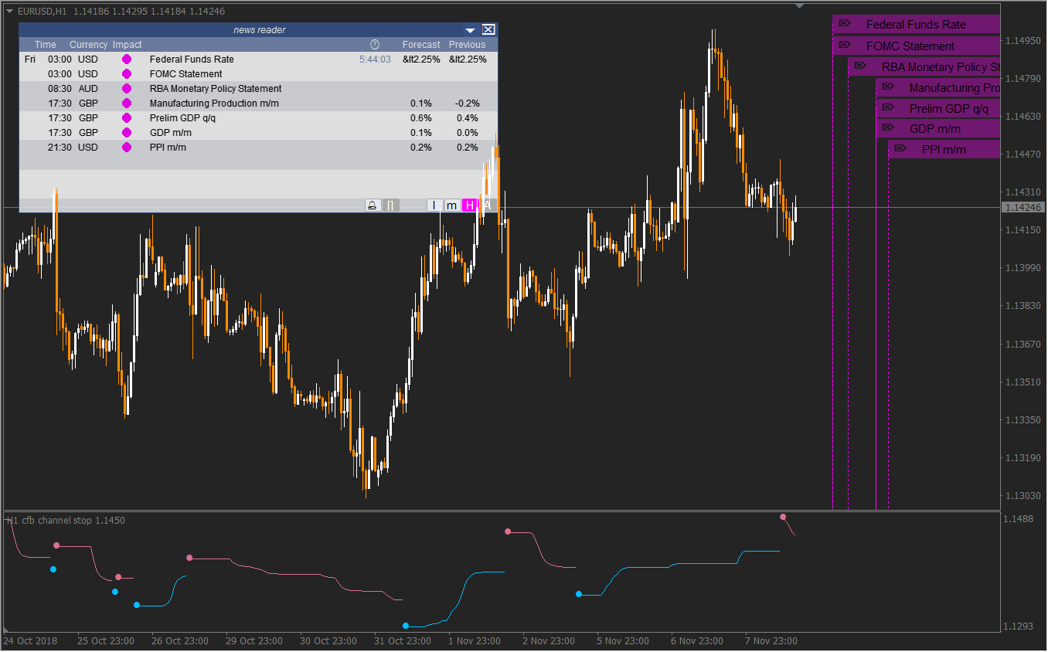Image resolution: width=1048 pixels, height=652 pixels.
Task: Click the impact dot in the 17:30 GDP m/m row
Action: coord(127,133)
